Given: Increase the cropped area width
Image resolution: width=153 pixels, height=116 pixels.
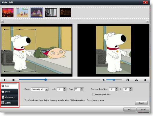Looking at the screenshot, I should [x=116, y=88].
